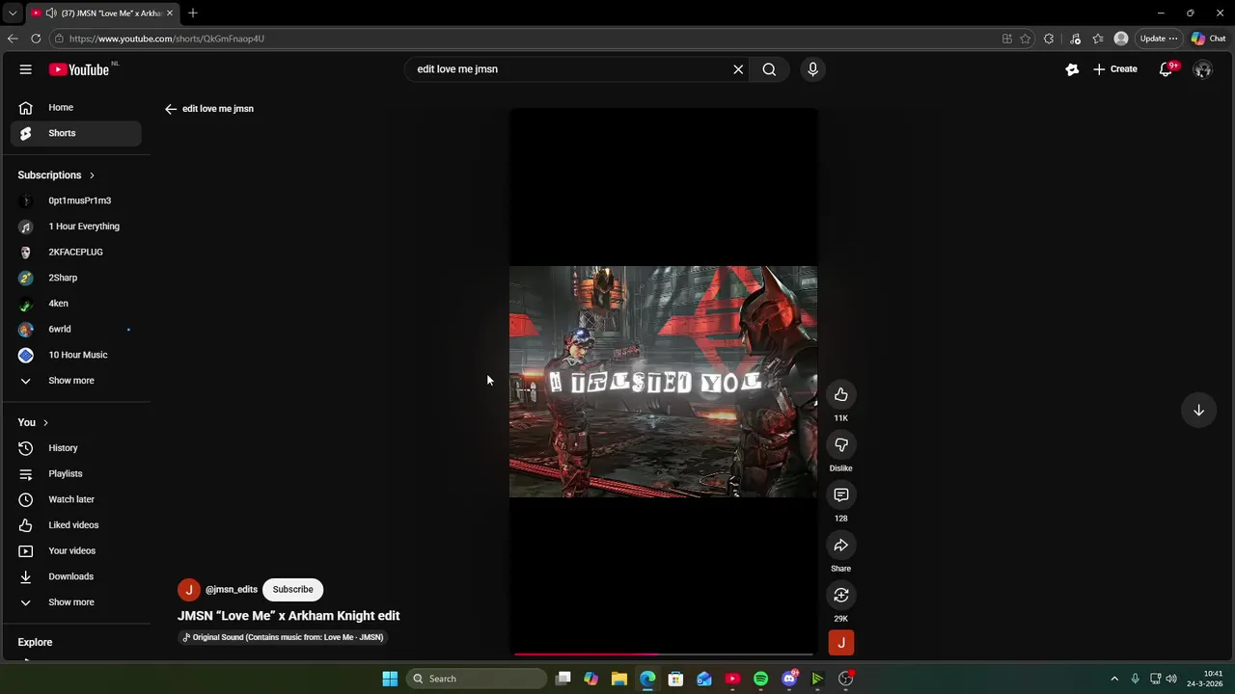The height and width of the screenshot is (694, 1235).
Task: Open Liked videos in the sidebar
Action: 76,525
